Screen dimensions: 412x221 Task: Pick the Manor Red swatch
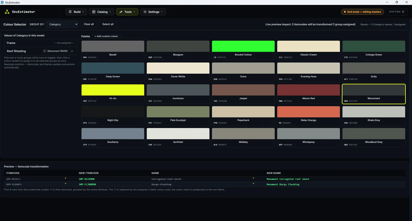pos(308,94)
